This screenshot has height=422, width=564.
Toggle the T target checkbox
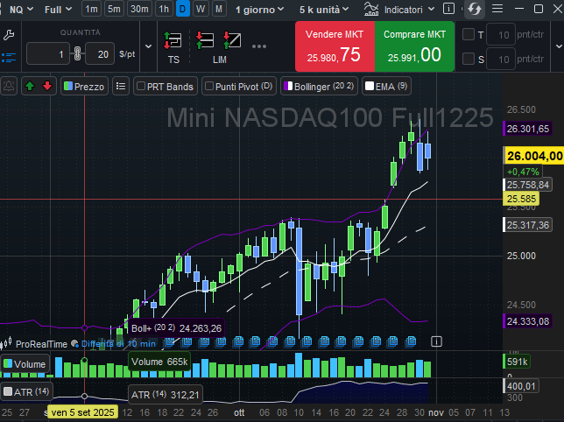pos(468,34)
